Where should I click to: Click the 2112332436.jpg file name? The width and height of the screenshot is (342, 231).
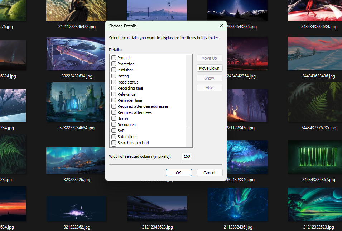[238, 227]
